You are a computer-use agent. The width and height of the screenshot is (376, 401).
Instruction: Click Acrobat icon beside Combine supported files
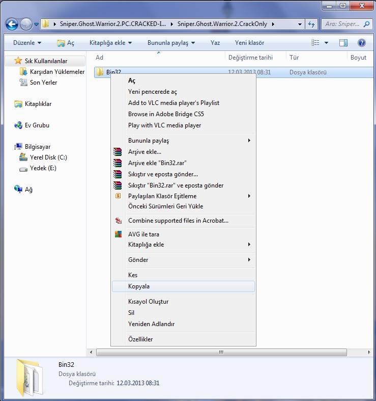(x=118, y=221)
